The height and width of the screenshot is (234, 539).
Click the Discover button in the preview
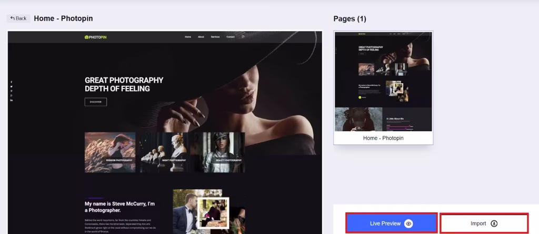tap(96, 102)
